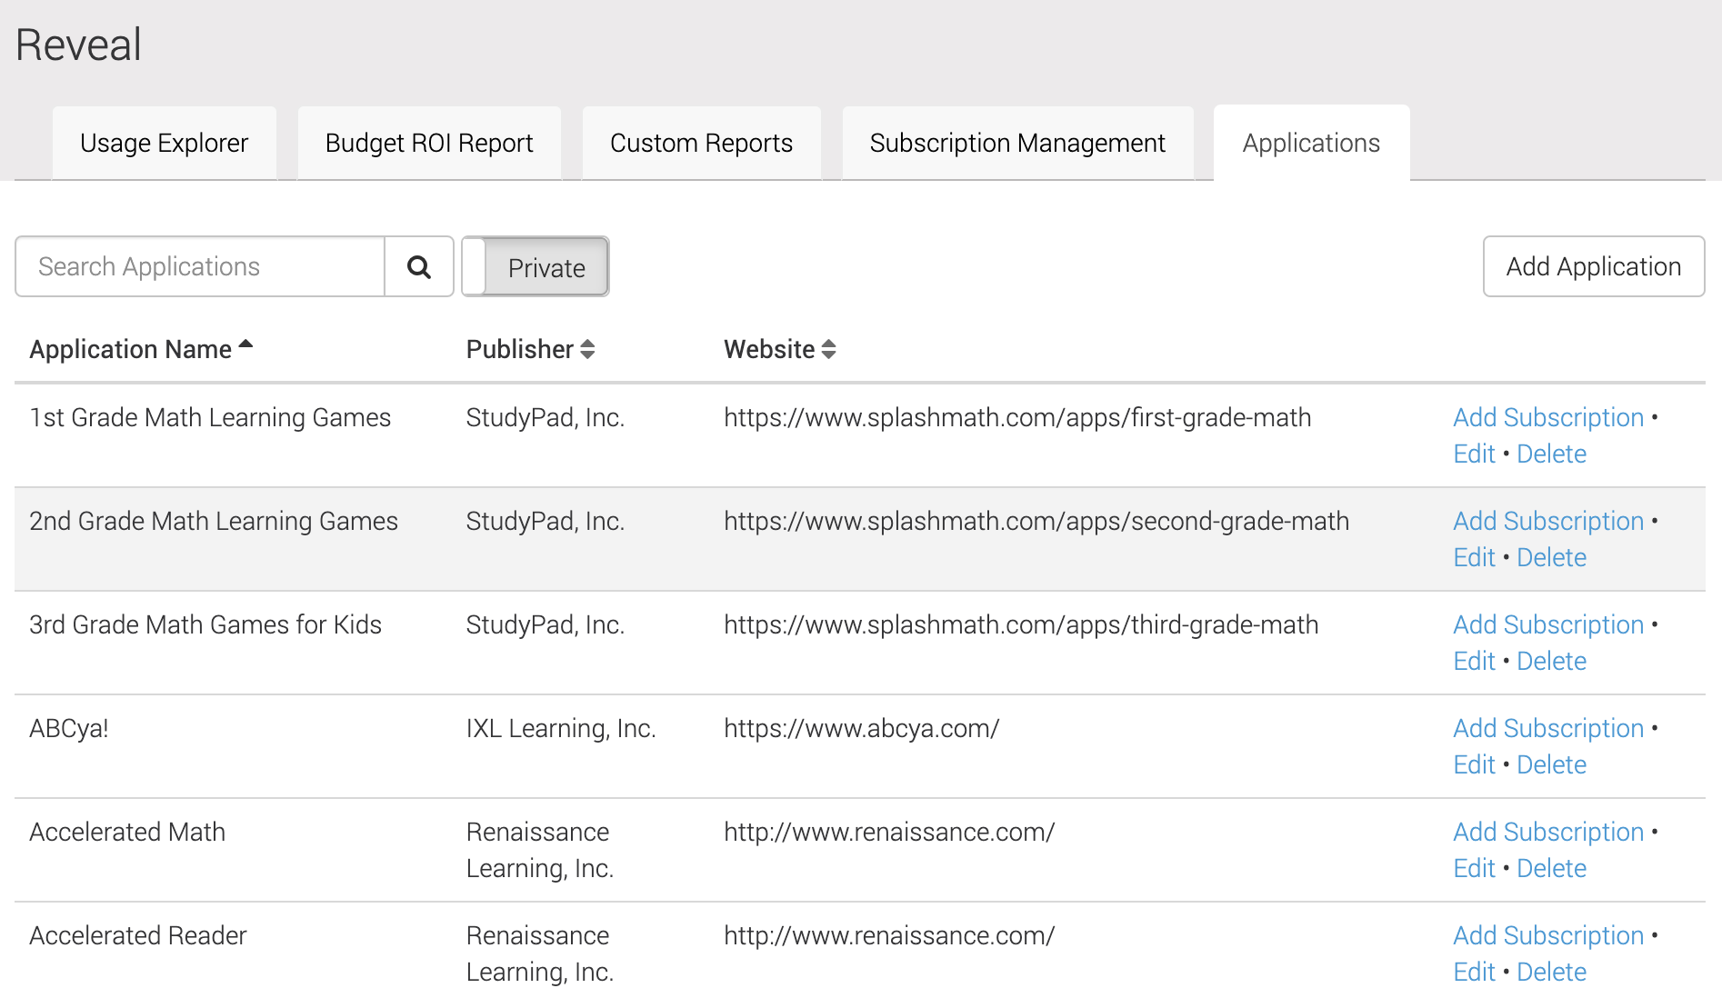Add Subscription for ABCya!
The height and width of the screenshot is (998, 1722).
1548,728
